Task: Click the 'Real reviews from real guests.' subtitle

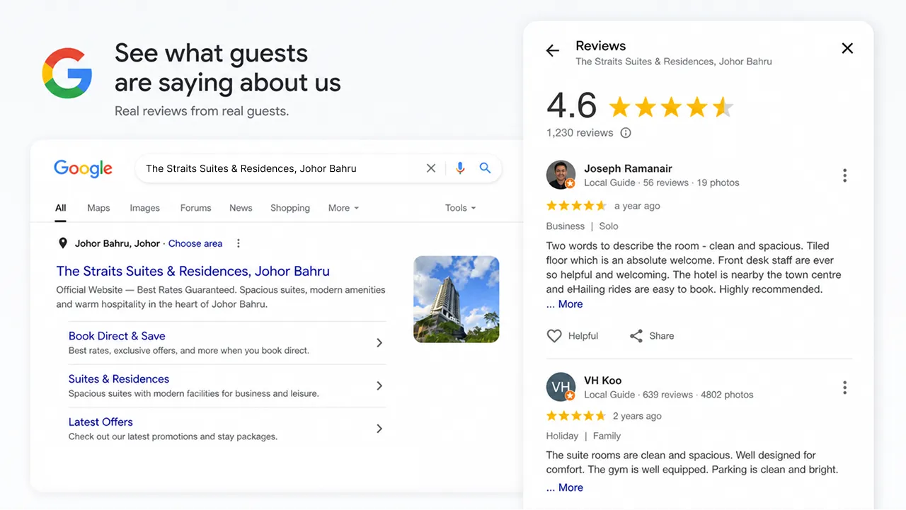Action: click(202, 111)
